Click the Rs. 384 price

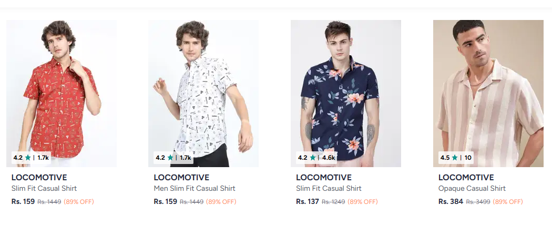pos(451,201)
